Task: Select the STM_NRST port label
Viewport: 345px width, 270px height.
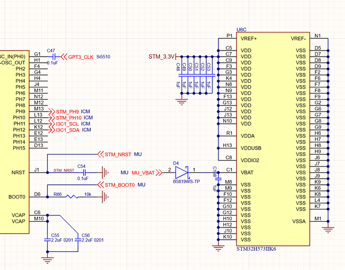Action: click(114, 155)
